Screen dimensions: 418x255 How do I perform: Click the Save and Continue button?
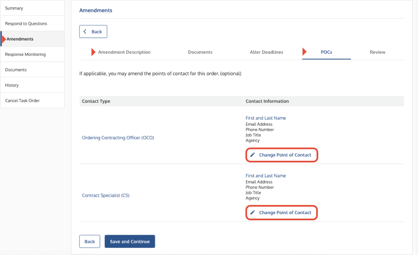tap(130, 241)
